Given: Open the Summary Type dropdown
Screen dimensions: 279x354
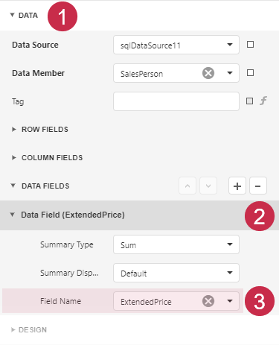Looking at the screenshot, I should pos(230,244).
